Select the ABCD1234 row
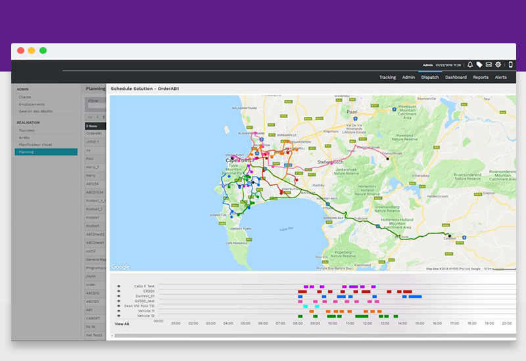 (x=95, y=192)
